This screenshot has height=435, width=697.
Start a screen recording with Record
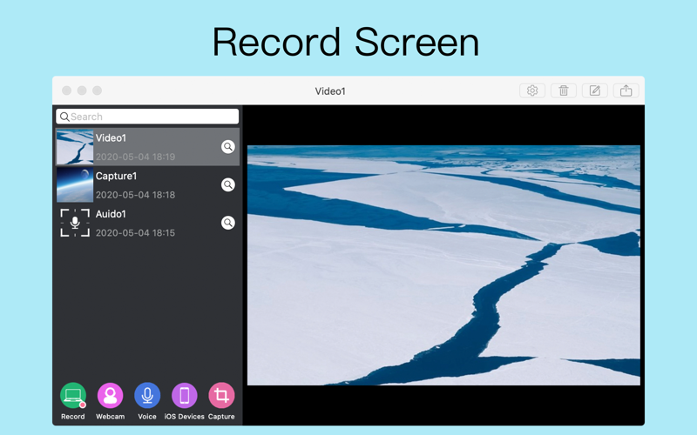[x=73, y=396]
